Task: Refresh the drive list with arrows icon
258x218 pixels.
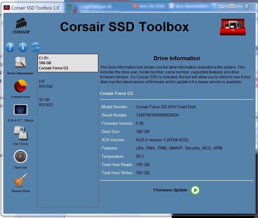Action: click(36, 47)
